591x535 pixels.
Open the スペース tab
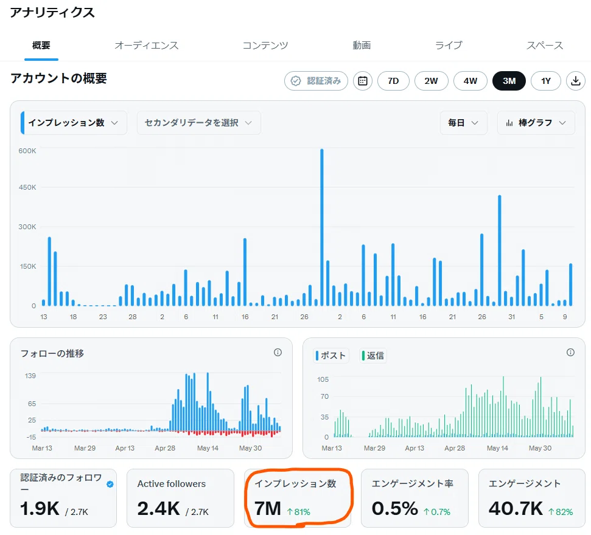point(545,46)
